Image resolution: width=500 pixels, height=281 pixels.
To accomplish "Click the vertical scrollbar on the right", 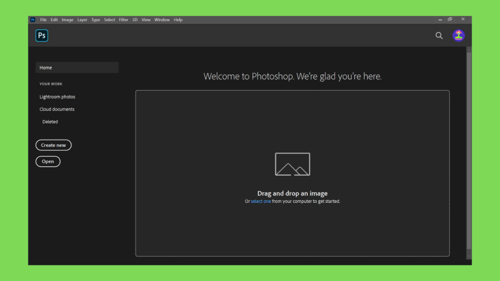I will [x=469, y=150].
